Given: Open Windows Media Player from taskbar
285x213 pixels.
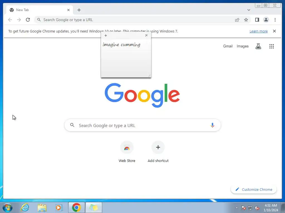Looking at the screenshot, I should click(x=59, y=207).
